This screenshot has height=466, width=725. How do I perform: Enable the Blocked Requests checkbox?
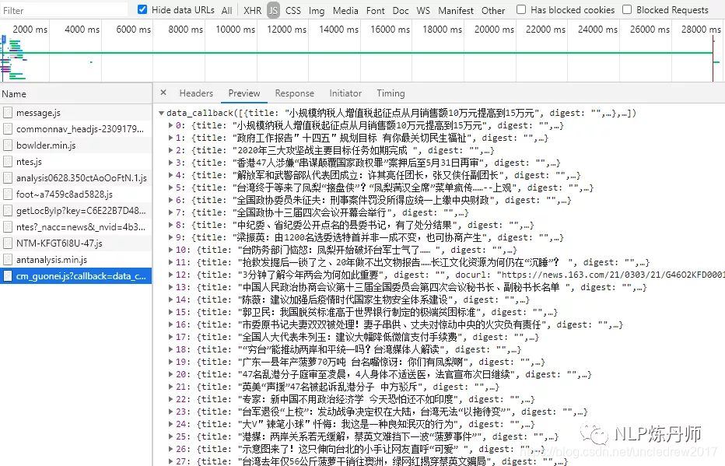(x=627, y=9)
